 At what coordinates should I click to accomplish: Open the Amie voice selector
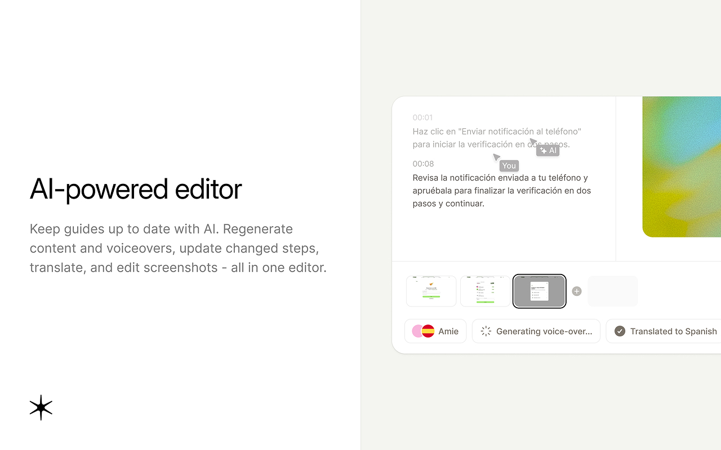[435, 331]
